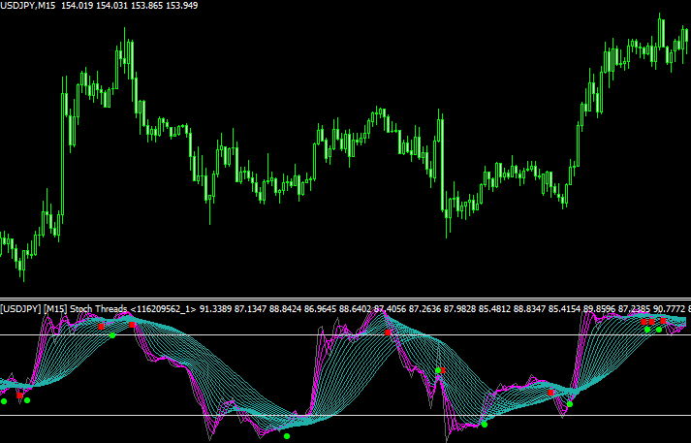The width and height of the screenshot is (691, 443).
Task: Select the upper horizontal level line of Stoch Threads
Action: (242, 335)
